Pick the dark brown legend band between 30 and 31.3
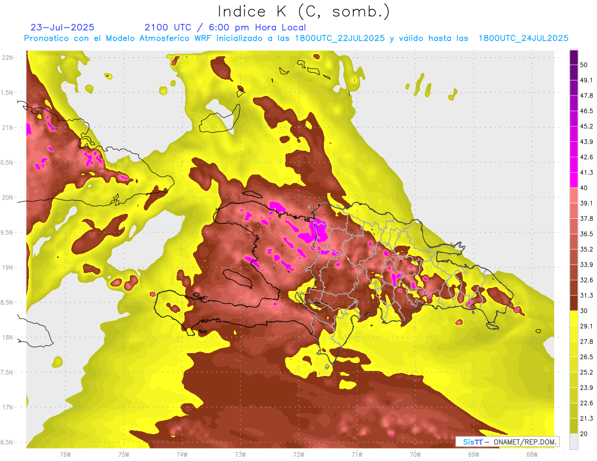The height and width of the screenshot is (461, 597). coord(574,303)
